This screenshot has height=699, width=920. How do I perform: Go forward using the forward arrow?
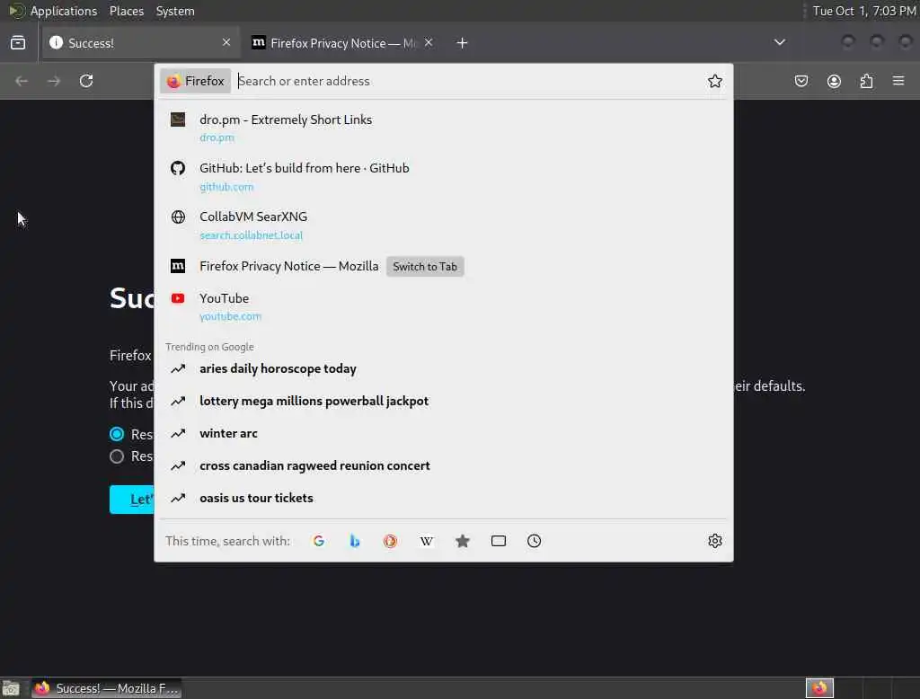[x=54, y=81]
